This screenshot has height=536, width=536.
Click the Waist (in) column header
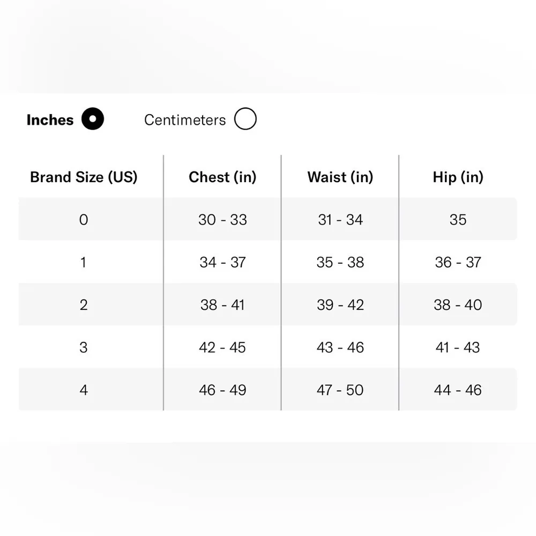[x=340, y=177]
